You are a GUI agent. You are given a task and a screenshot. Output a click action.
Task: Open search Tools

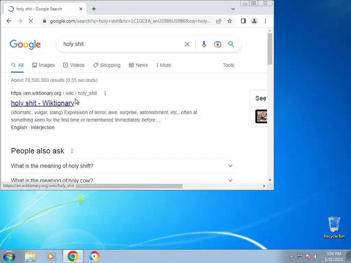point(228,65)
